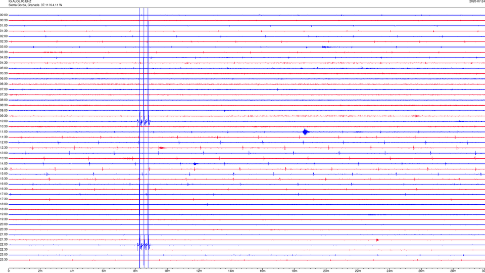Click the 21:00 trace time label
Viewport: 485px width, 273px height.
pos(4,234)
